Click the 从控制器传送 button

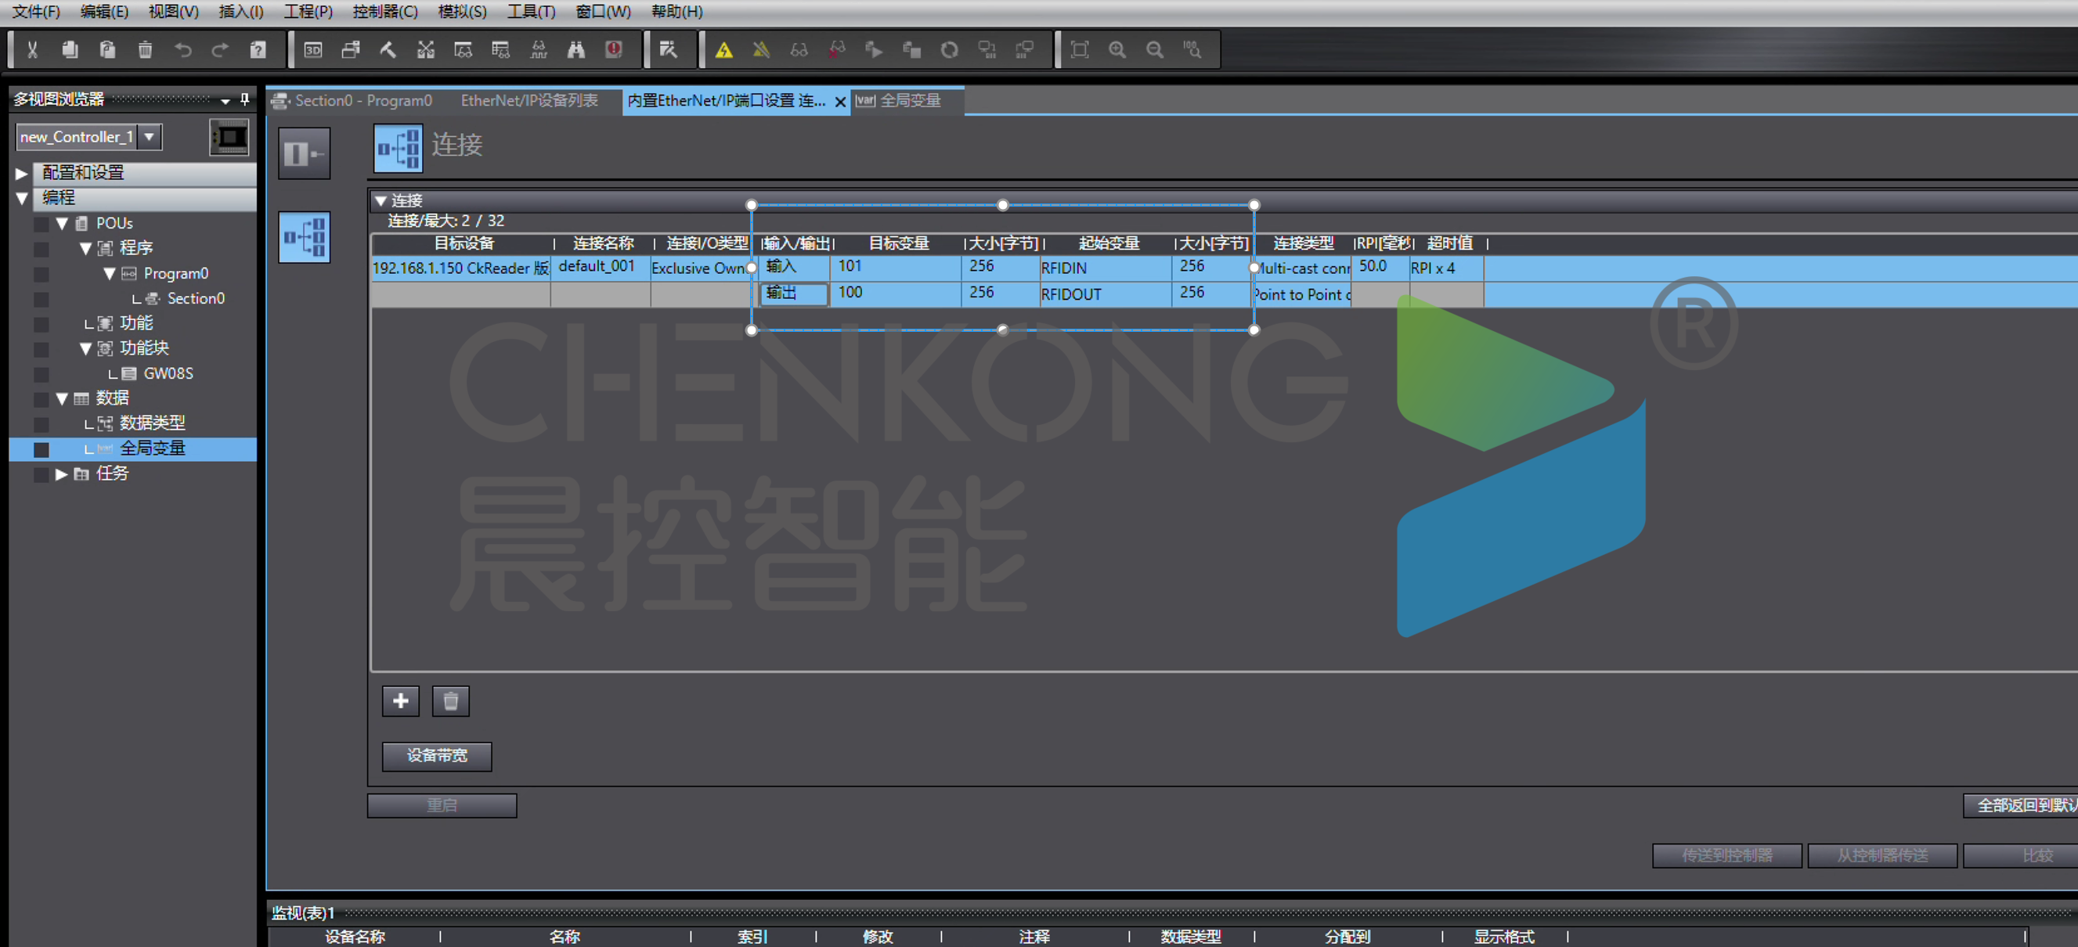point(1882,855)
